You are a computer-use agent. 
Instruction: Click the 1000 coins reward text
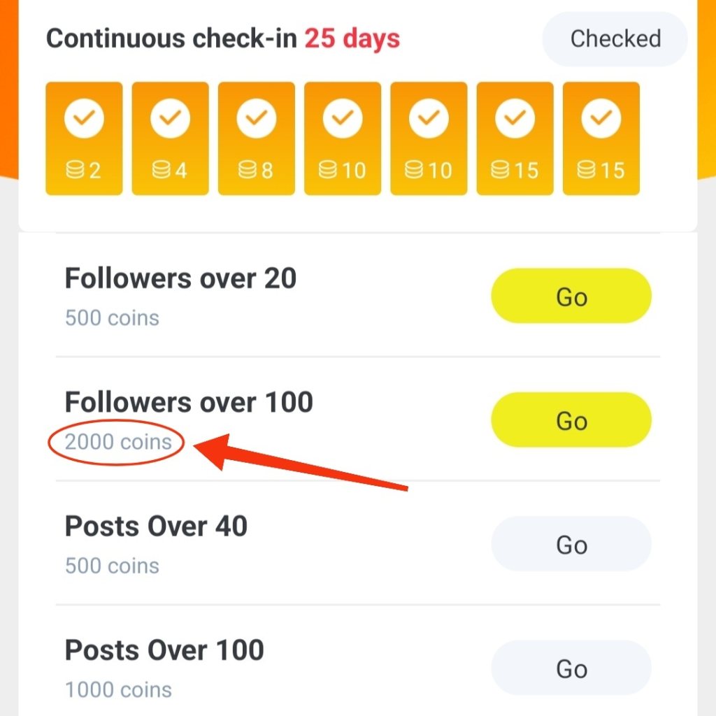[117, 690]
